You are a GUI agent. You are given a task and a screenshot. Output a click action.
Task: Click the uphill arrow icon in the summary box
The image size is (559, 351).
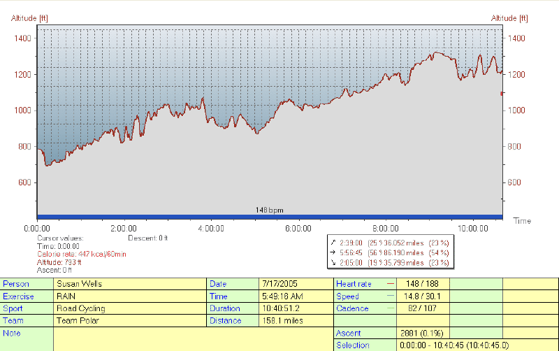[x=332, y=242]
